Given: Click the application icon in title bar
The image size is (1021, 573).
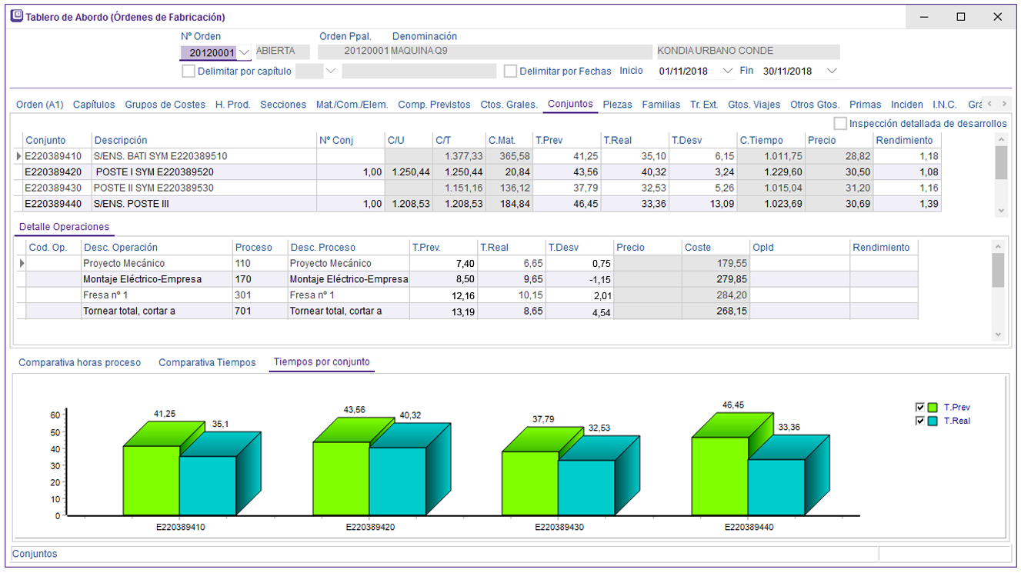Looking at the screenshot, I should tap(16, 16).
